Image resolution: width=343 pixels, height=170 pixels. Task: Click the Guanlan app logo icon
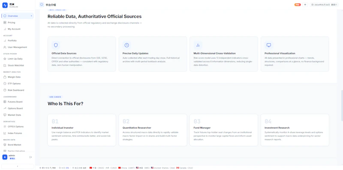click(5, 5)
